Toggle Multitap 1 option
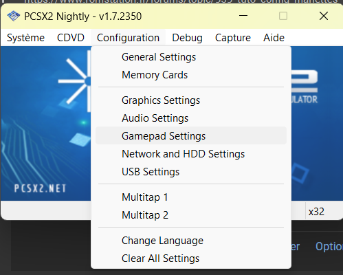The height and width of the screenshot is (275, 343). 191,197
